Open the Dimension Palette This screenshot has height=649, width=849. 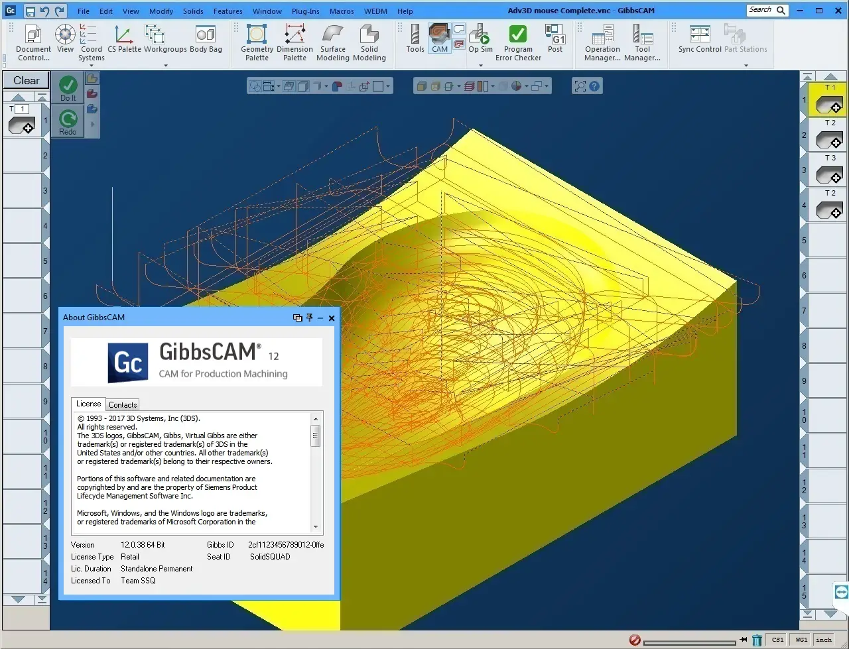[x=294, y=42]
